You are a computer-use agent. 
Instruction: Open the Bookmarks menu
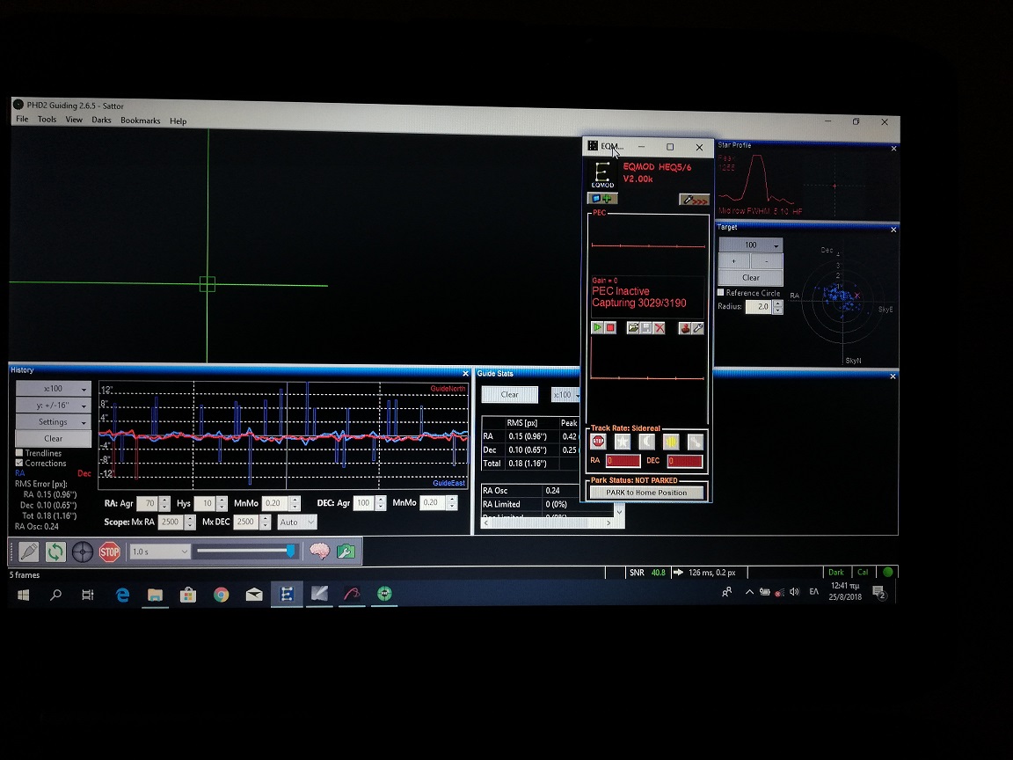click(x=140, y=121)
